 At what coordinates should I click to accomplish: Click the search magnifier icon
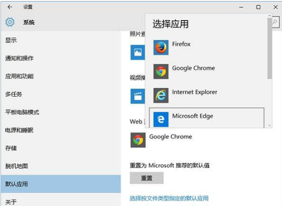(x=275, y=22)
